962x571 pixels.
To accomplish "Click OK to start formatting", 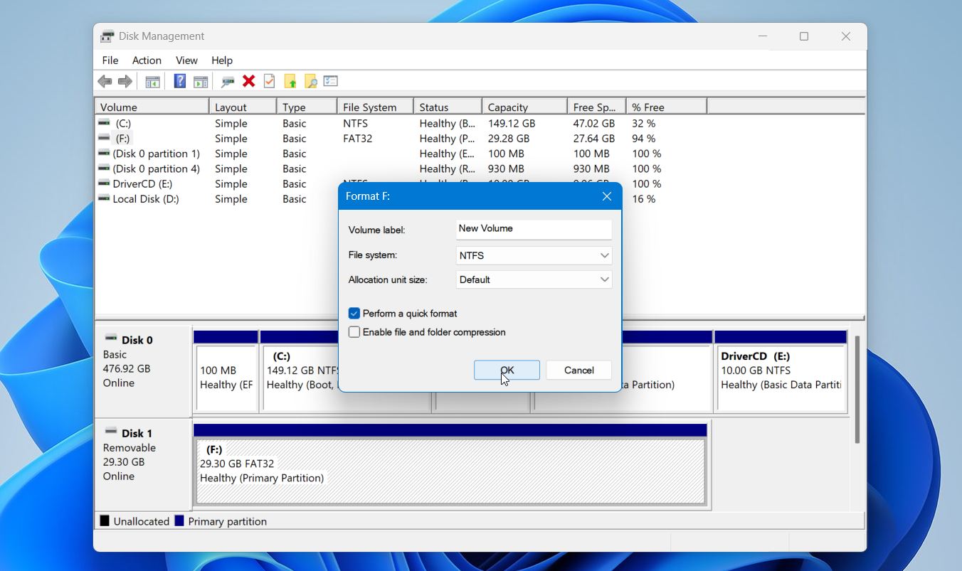I will click(506, 370).
